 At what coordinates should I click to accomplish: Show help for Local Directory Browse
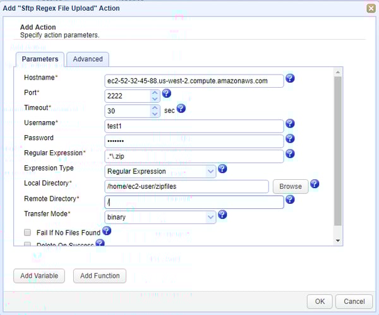coord(315,184)
